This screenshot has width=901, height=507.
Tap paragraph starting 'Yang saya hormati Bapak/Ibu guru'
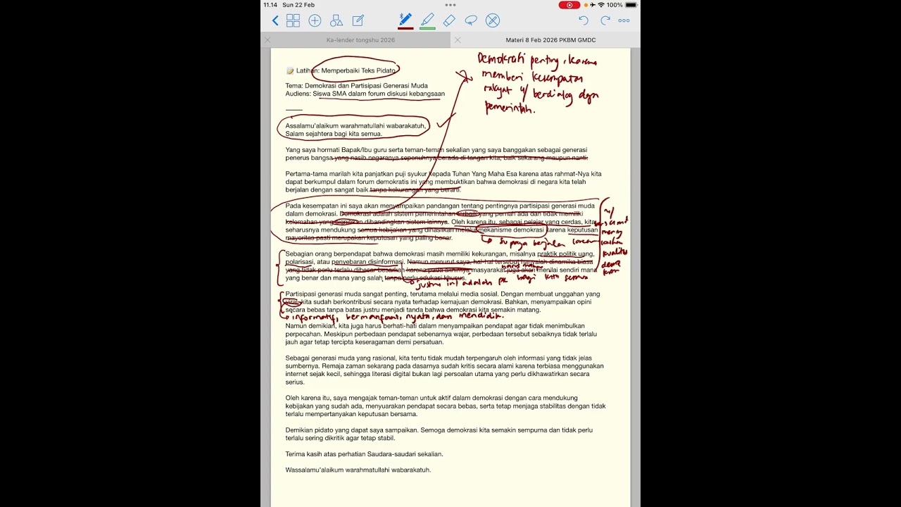tap(436, 154)
